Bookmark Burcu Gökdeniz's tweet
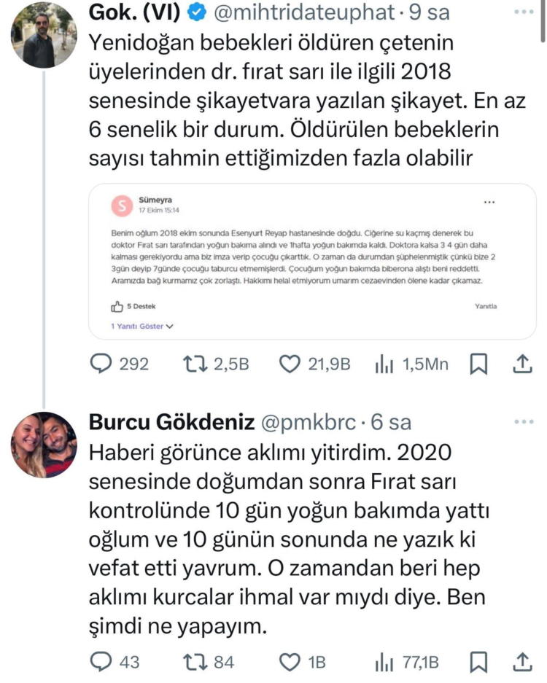 [x=478, y=662]
